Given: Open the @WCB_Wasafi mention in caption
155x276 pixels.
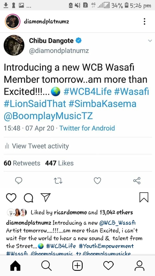Looking at the screenshot, I should (x=117, y=223).
